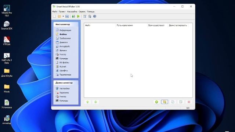Image resolution: width=235 pixels, height=132 pixels.
Task: Run the installer with green play icon
Action: [x=78, y=16]
